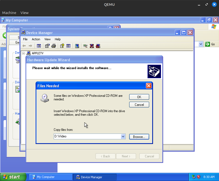The height and width of the screenshot is (181, 219).
Task: Click the Security Center red shield tray icon
Action: click(198, 177)
